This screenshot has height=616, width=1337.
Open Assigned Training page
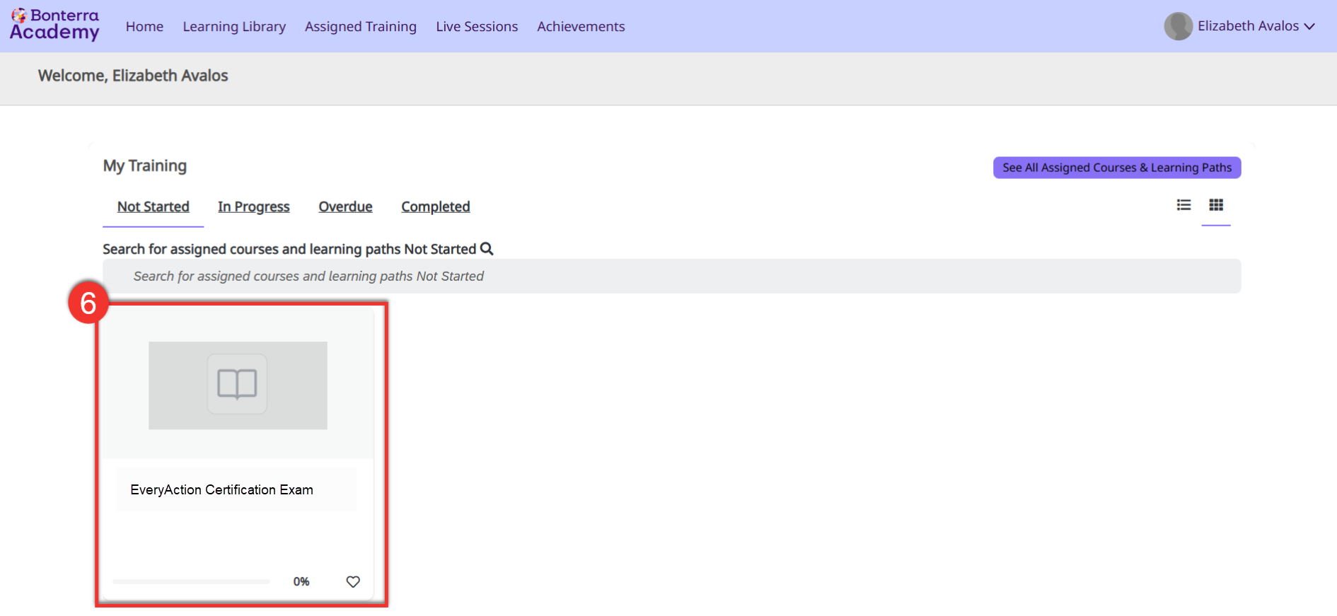pos(361,26)
